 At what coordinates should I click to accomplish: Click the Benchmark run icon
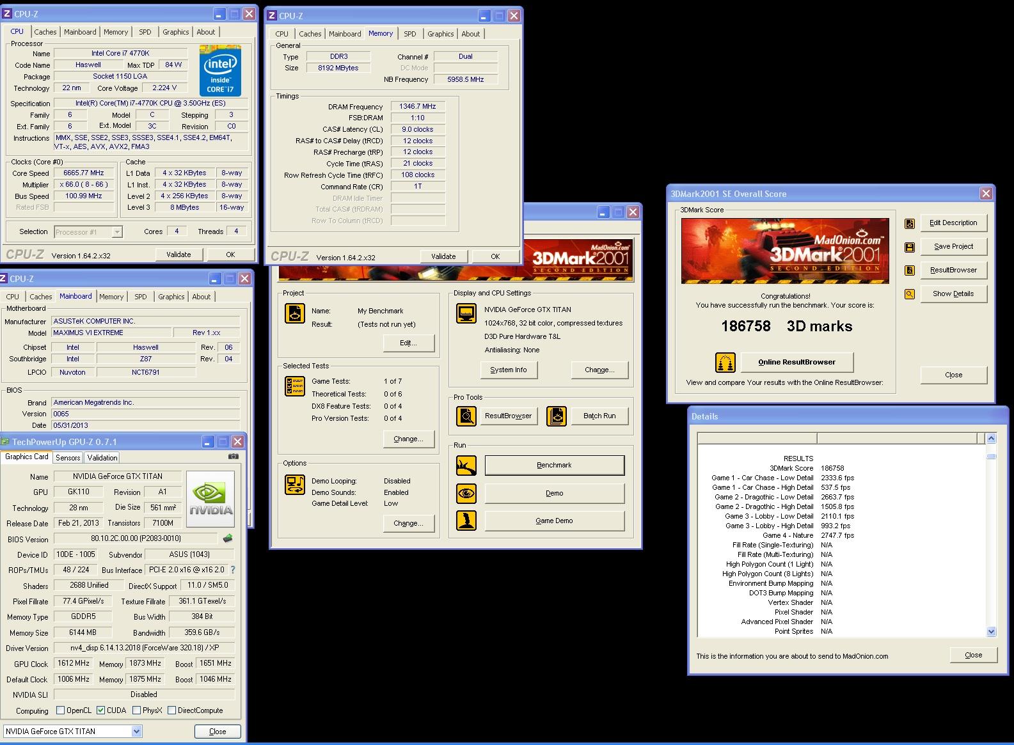tap(466, 466)
